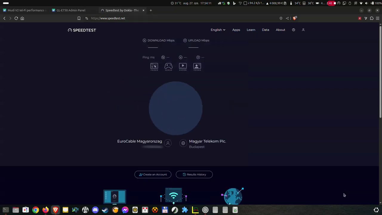Click the video streaming rating icon
The width and height of the screenshot is (382, 215).
click(x=183, y=67)
